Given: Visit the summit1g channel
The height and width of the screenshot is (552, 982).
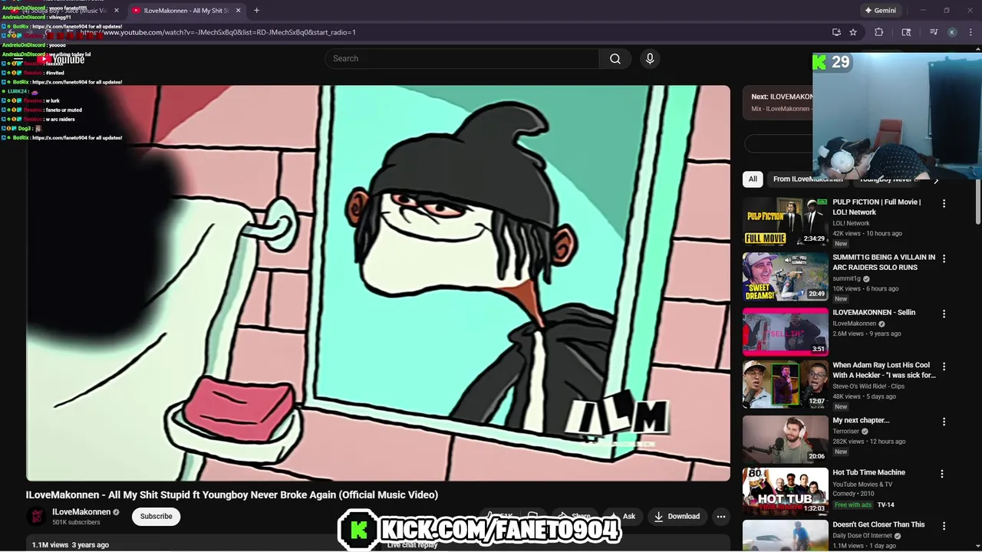Looking at the screenshot, I should (846, 278).
